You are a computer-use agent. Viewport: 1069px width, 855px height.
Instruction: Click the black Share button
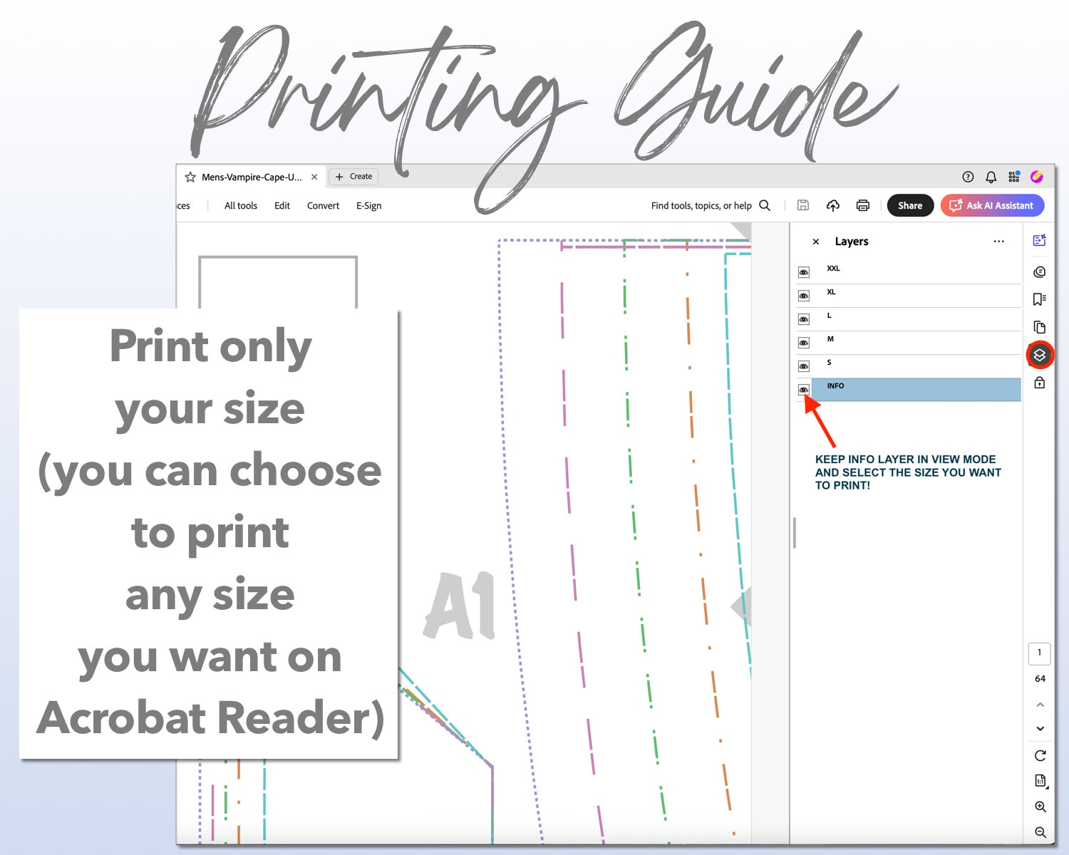pyautogui.click(x=909, y=206)
